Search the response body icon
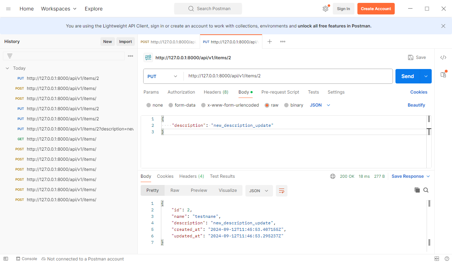 (426, 190)
